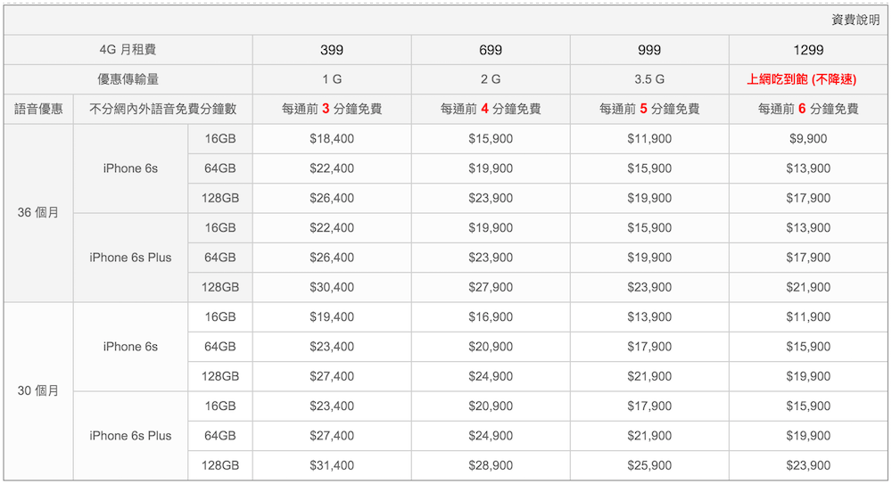Select the $30,400 price cell

[332, 287]
